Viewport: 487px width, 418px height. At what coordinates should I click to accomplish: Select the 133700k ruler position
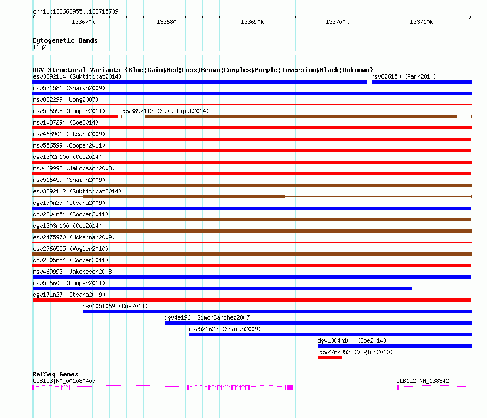pyautogui.click(x=337, y=22)
